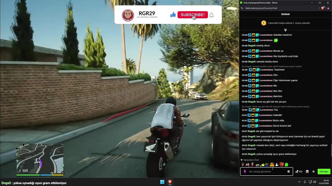
Task: Click message 'Kes bıyıklarla uzat bida'
Action: [286, 56]
